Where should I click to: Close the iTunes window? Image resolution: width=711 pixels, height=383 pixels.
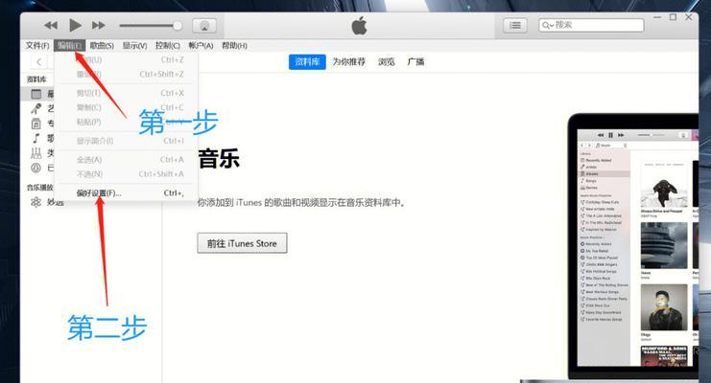688,17
